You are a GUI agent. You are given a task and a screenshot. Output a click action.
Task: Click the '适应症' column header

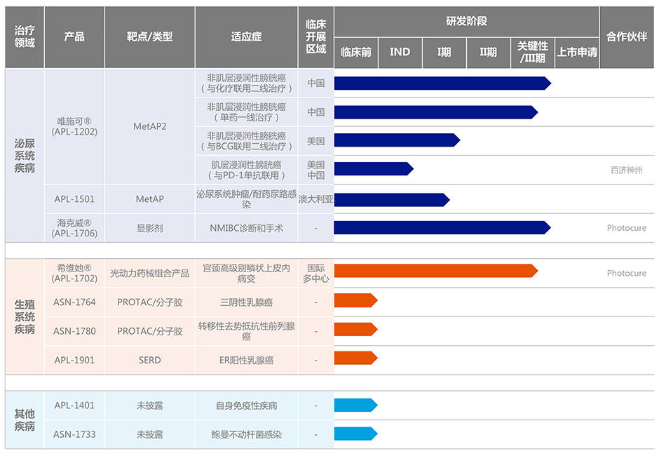(246, 37)
